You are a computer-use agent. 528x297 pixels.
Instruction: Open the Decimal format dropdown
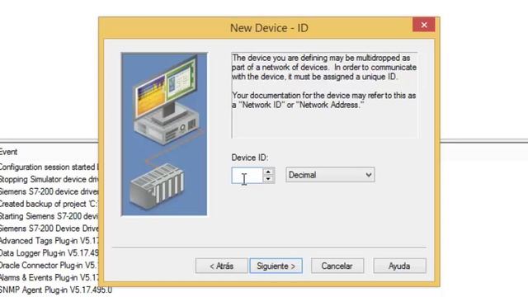(330, 175)
